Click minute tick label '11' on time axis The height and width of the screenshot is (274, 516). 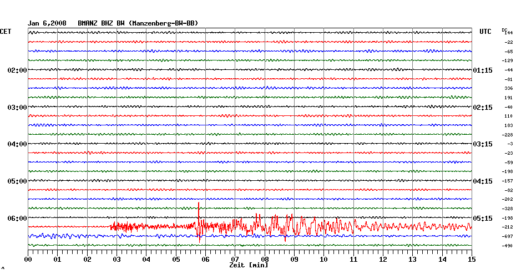pyautogui.click(x=353, y=260)
